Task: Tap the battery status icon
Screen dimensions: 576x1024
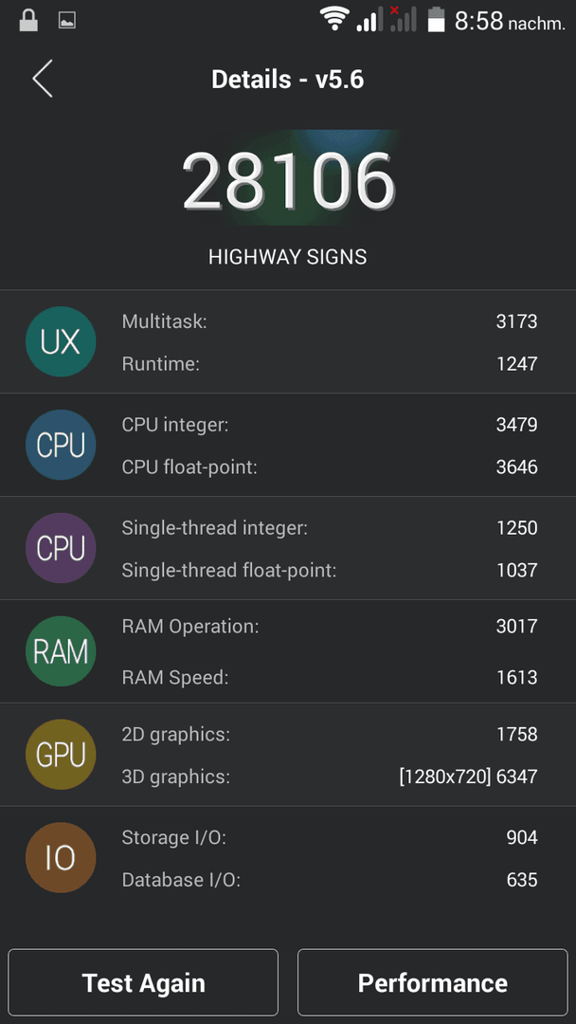Action: 436,19
